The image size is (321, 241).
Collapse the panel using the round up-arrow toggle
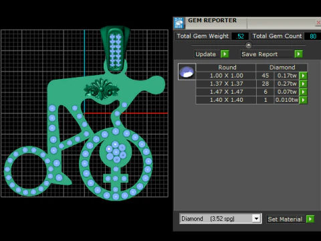point(248,45)
